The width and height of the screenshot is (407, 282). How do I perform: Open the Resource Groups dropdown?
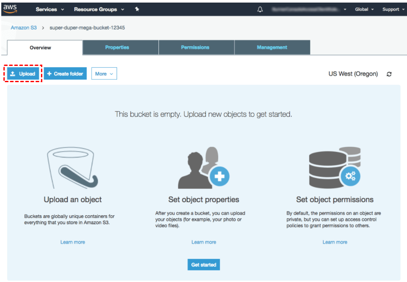click(99, 9)
